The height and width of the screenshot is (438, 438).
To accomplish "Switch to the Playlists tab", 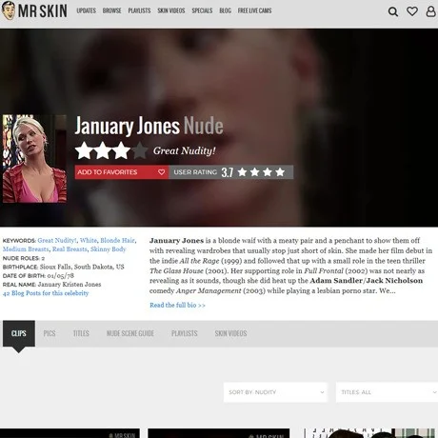I will 185,333.
